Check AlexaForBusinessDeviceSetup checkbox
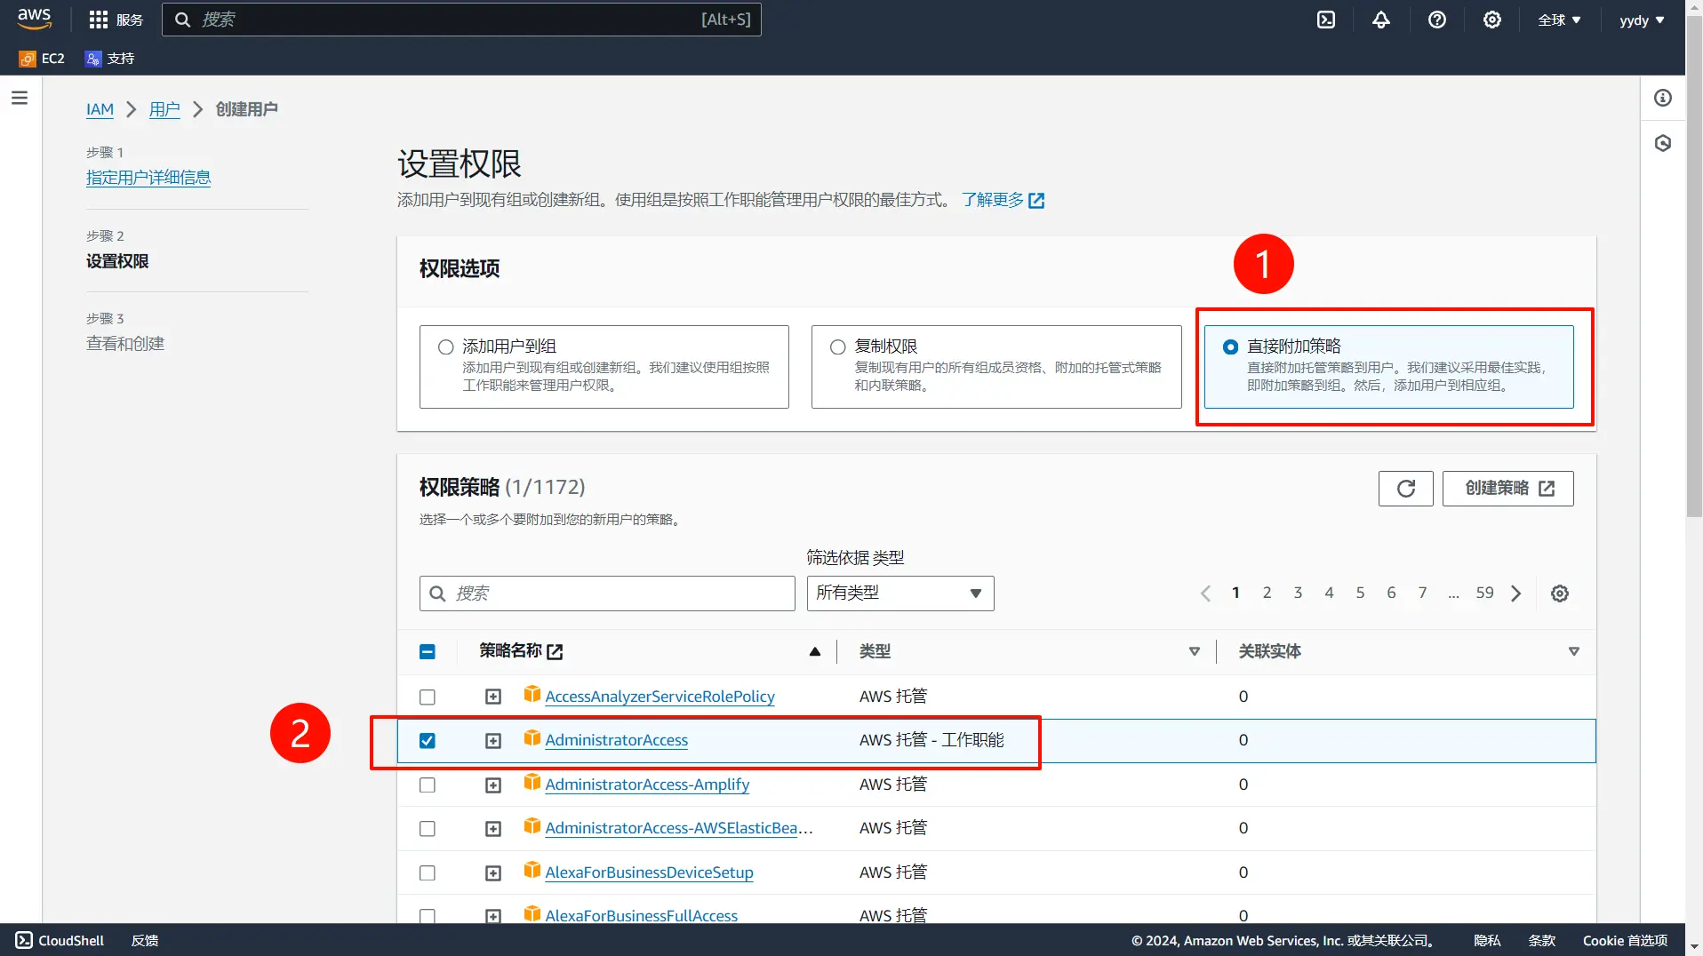1703x956 pixels. pos(428,873)
